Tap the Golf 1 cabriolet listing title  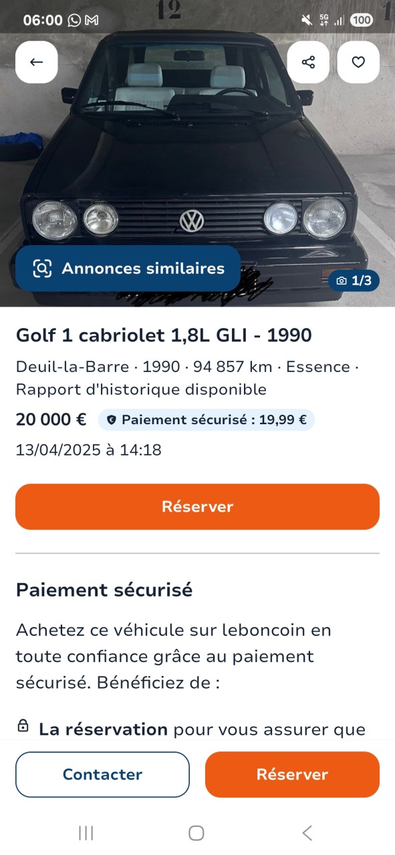click(x=164, y=335)
